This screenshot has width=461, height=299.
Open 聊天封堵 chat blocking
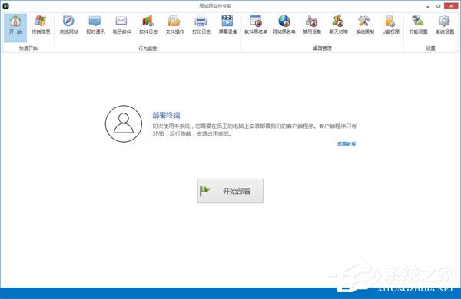(x=338, y=25)
